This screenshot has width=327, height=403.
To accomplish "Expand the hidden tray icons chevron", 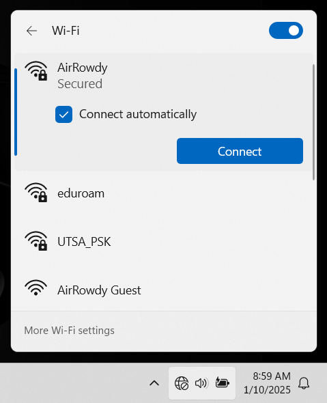I will (x=154, y=383).
